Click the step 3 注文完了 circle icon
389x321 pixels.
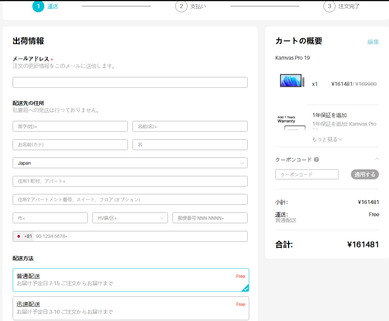tap(329, 6)
